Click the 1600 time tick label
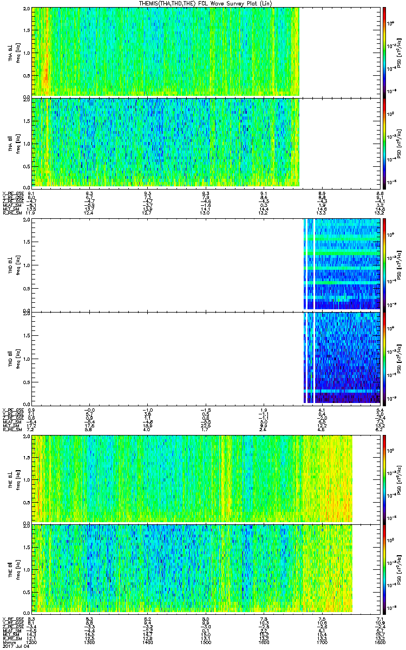This screenshot has width=406, height=650. click(x=264, y=642)
